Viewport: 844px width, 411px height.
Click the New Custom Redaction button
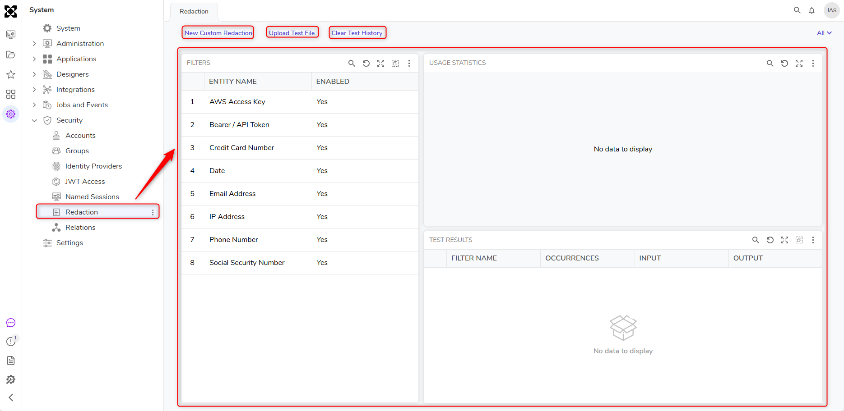[218, 33]
